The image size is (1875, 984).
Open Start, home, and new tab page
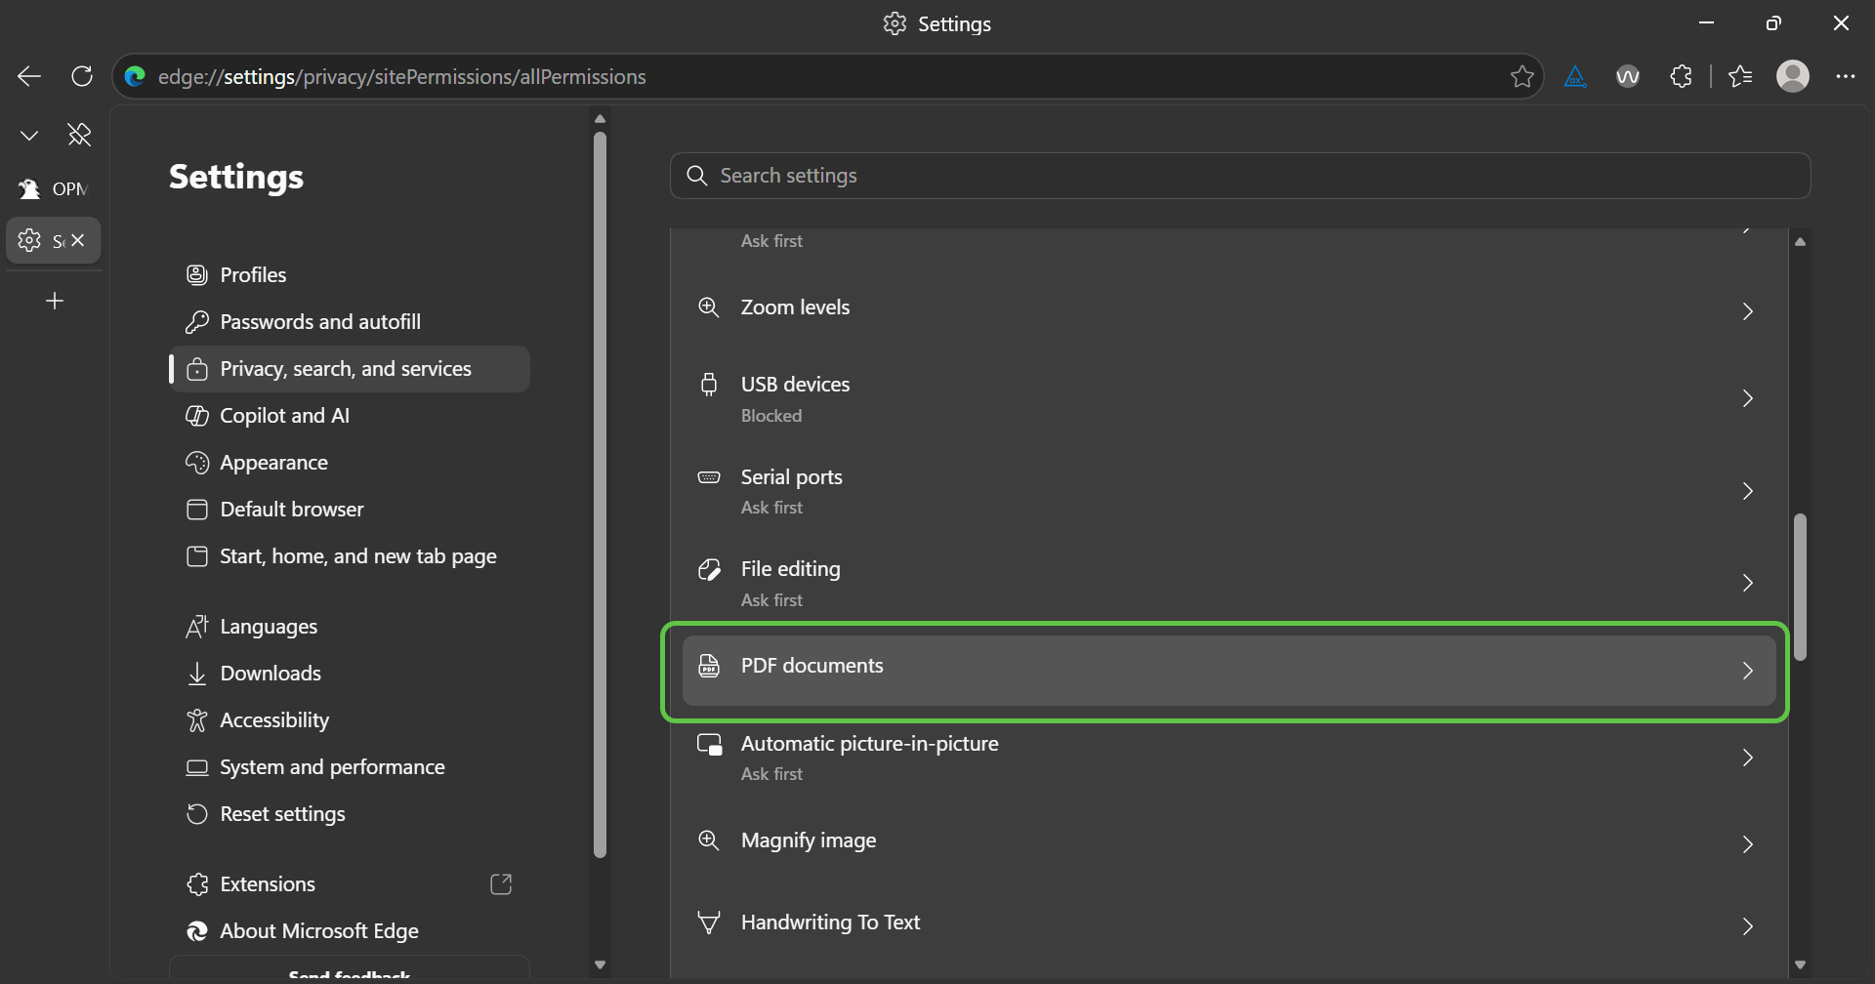click(350, 556)
